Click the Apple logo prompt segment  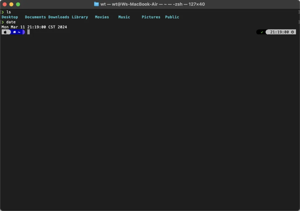5,32
